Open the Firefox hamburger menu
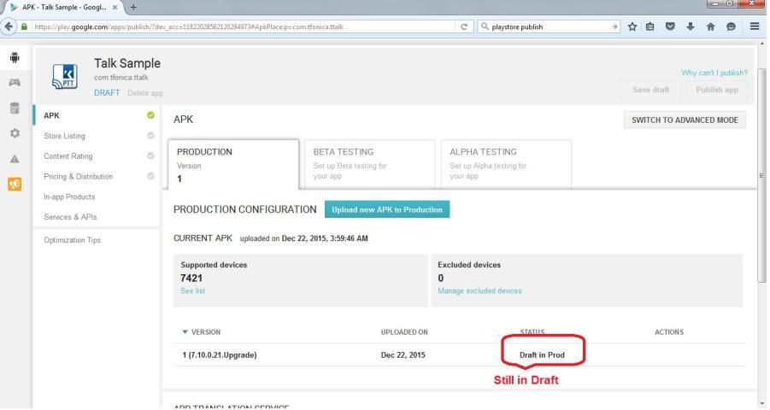 (x=755, y=26)
